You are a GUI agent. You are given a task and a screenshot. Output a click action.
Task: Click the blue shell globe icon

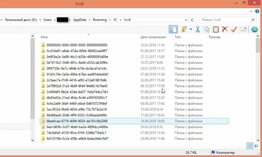[254, 29]
